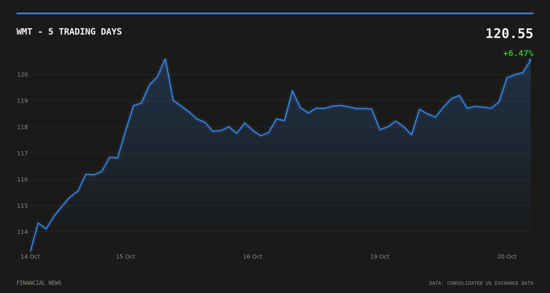
Task: Click the current price 120.55
Action: point(509,34)
